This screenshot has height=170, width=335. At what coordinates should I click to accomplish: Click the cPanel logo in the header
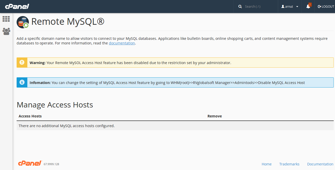coord(17,6)
